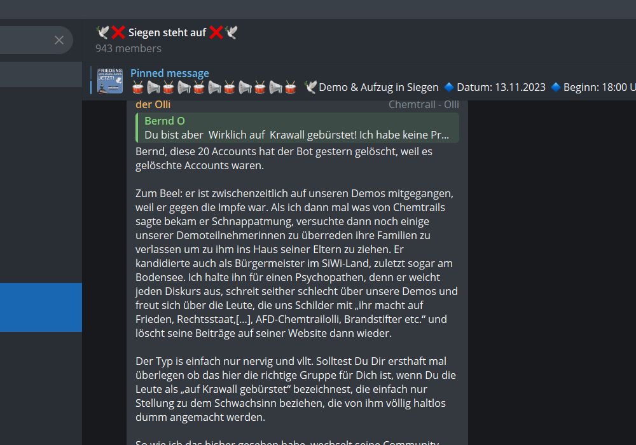Click the Chemtrail - Olli admin tag

tap(424, 104)
